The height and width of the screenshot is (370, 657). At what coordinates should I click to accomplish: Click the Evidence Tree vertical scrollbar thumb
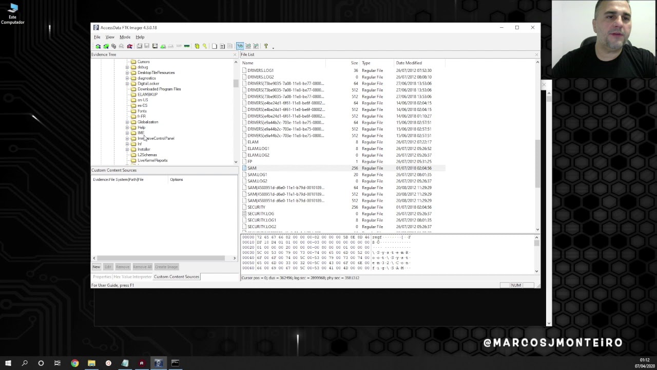(x=236, y=83)
